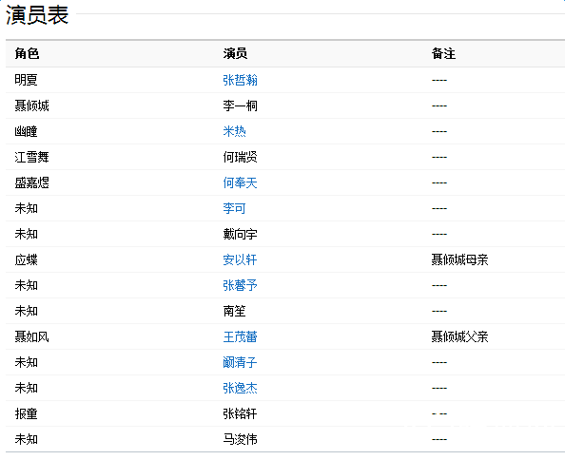Select the role cell 聂倾城
565x460 pixels.
point(31,105)
